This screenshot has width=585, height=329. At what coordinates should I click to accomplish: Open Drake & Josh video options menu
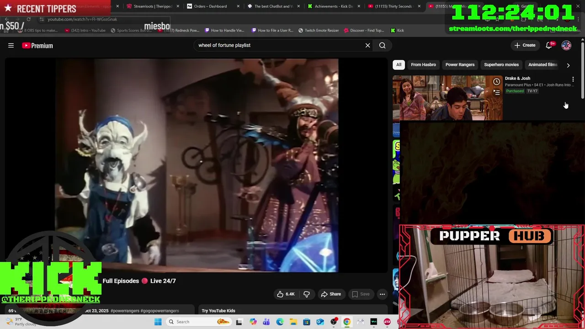tap(573, 80)
